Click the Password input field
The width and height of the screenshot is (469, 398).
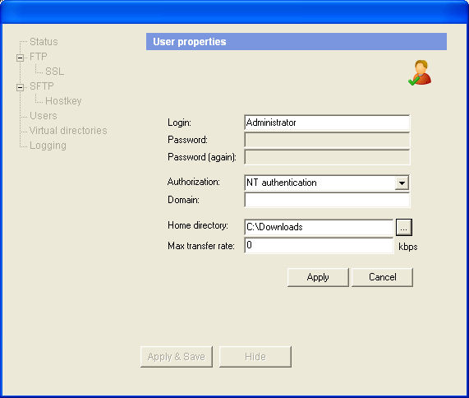click(327, 140)
